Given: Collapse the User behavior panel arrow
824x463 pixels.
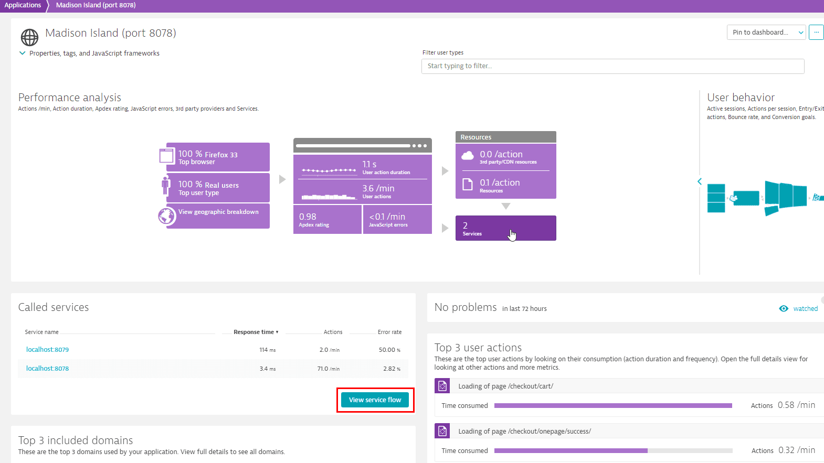Looking at the screenshot, I should pyautogui.click(x=700, y=181).
